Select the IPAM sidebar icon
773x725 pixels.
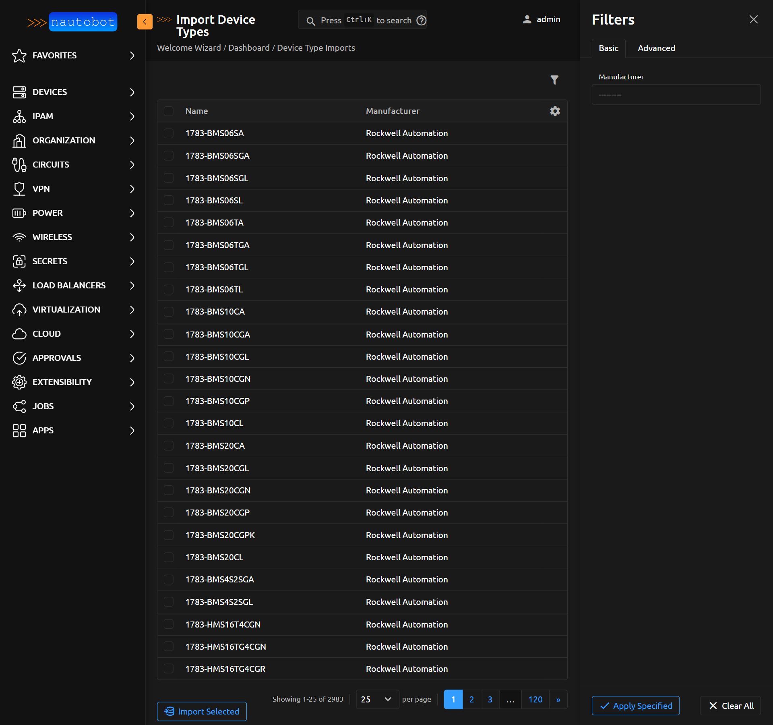19,116
